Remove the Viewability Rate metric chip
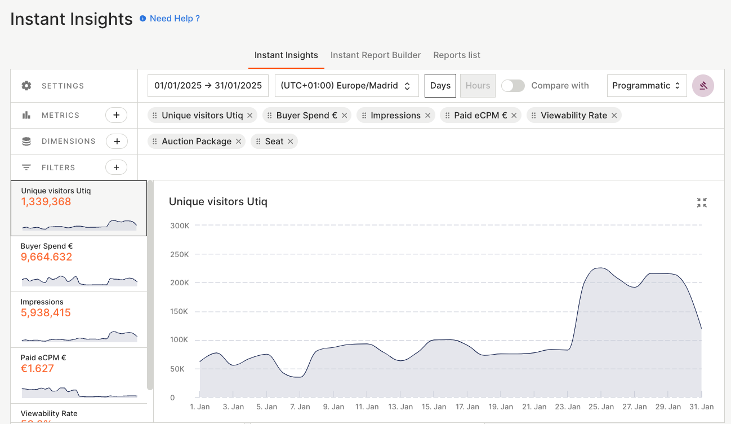 point(614,116)
